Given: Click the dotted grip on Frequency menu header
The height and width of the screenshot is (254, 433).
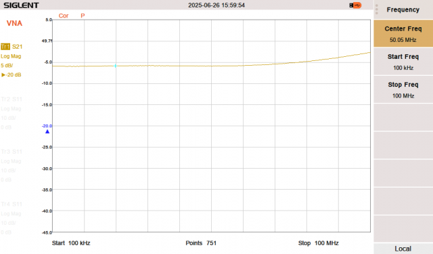Looking at the screenshot, I should (377, 9).
